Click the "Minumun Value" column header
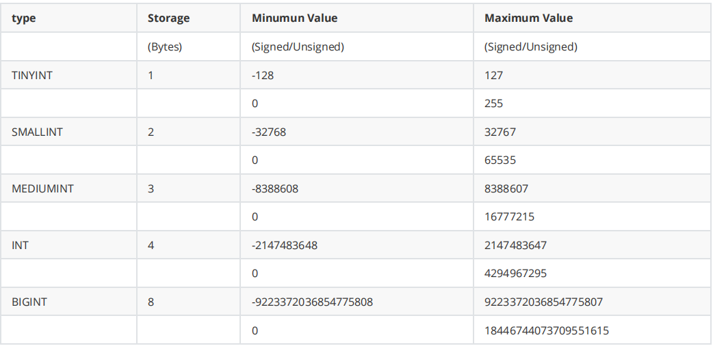This screenshot has width=713, height=346. (294, 18)
